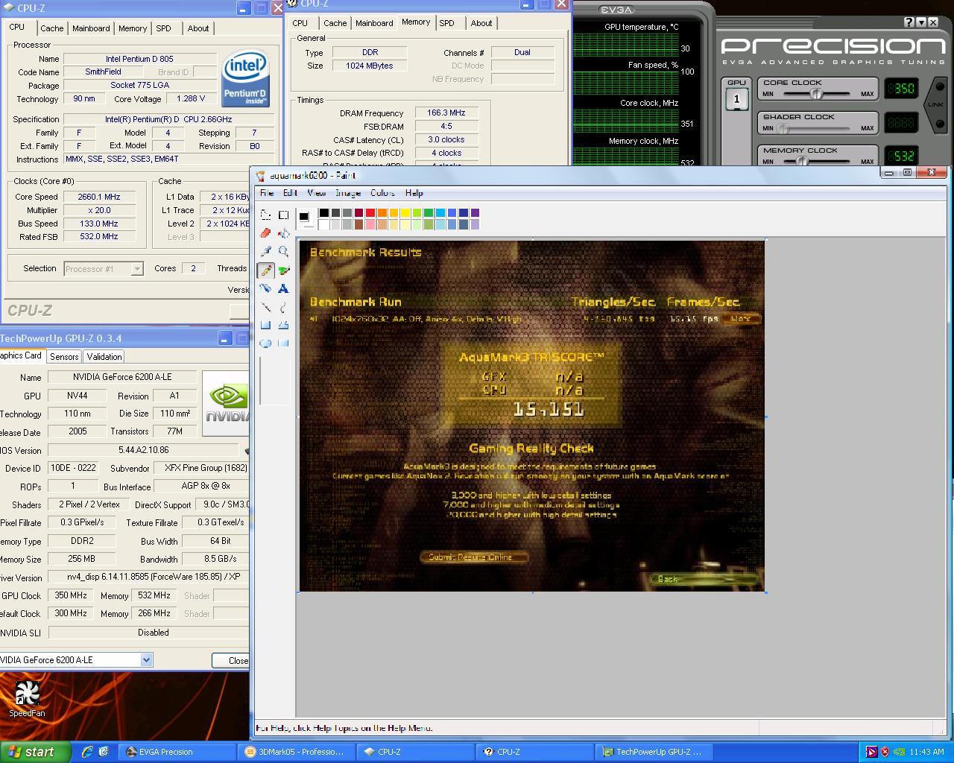Pick the white color swatch in Paint palette
The image size is (954, 763).
click(323, 224)
